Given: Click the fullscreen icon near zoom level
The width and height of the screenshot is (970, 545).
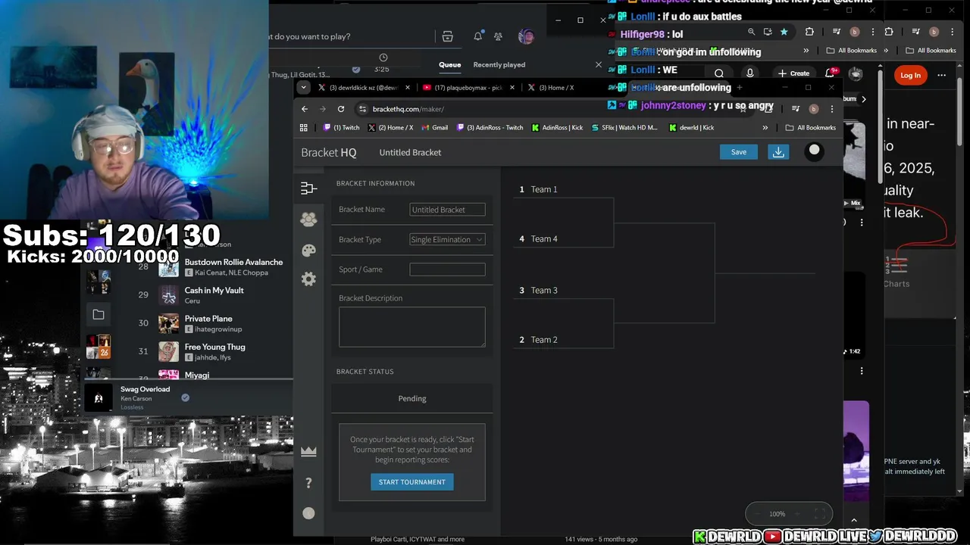Looking at the screenshot, I should 819,514.
